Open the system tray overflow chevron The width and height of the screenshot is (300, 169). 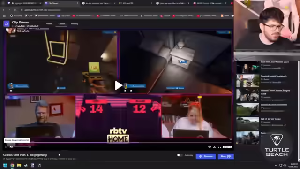[x=276, y=165]
